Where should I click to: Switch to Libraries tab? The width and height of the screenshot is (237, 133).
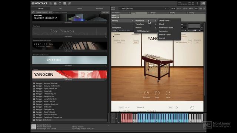[x=41, y=8]
